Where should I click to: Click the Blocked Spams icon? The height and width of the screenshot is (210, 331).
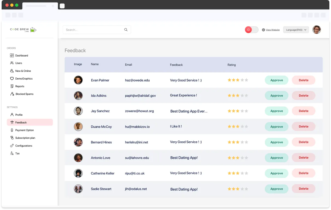click(12, 94)
